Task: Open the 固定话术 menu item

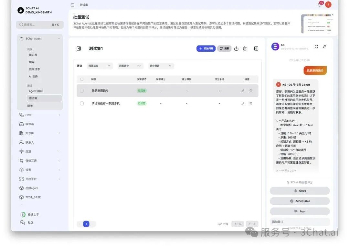Action: coord(34,69)
